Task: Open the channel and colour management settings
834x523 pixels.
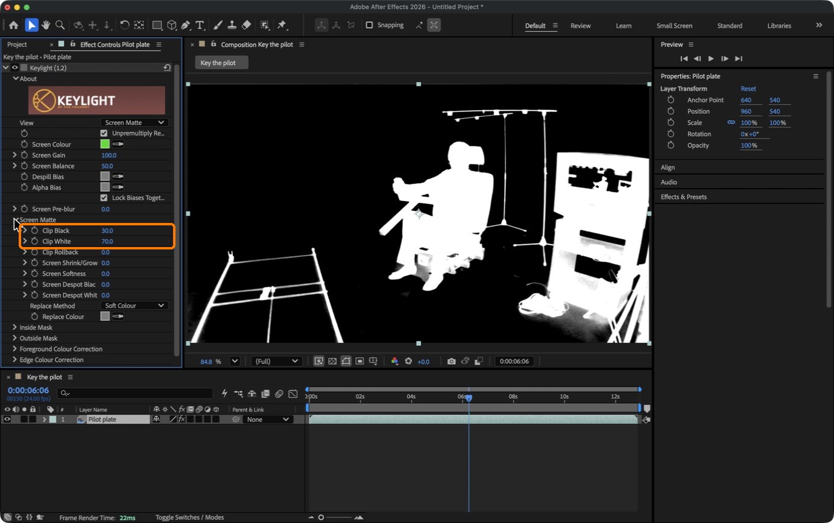Action: pyautogui.click(x=395, y=362)
